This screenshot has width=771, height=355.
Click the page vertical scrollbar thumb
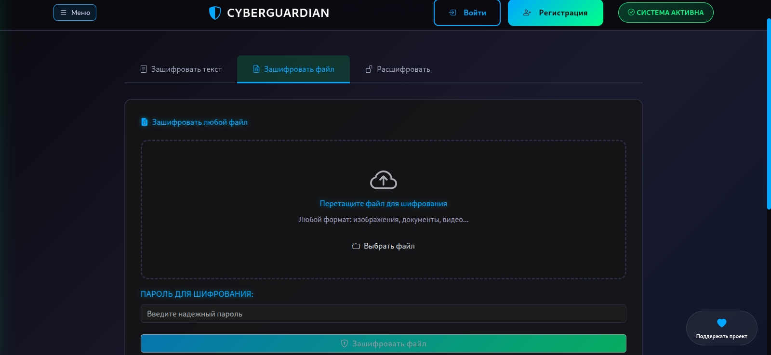(x=769, y=114)
